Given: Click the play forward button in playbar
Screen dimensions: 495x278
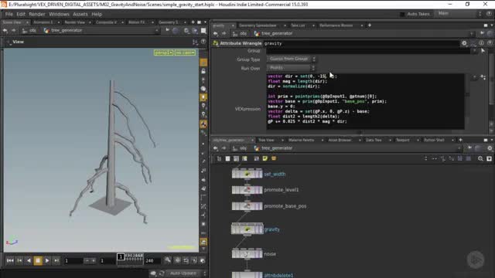Looking at the screenshot, I should 47,261.
